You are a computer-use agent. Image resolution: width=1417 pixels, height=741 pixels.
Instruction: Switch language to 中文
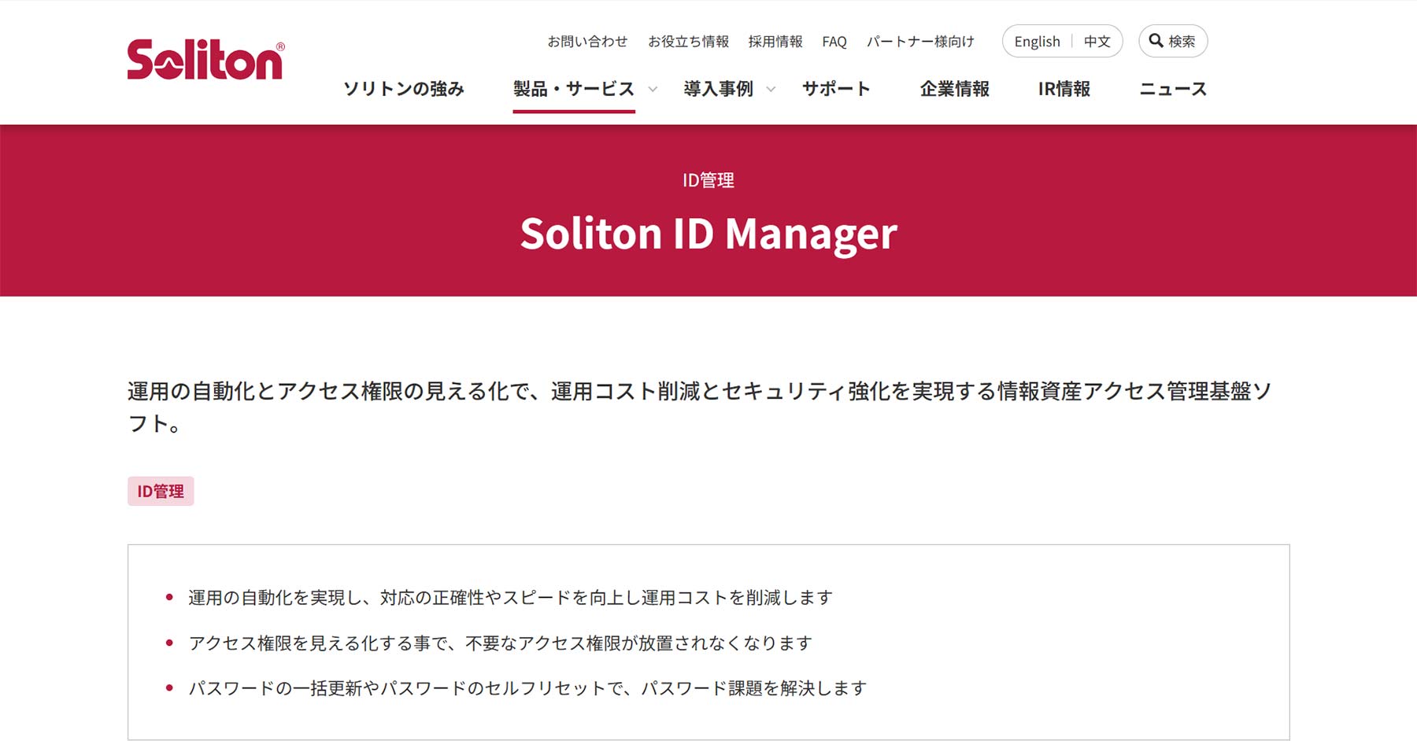point(1097,42)
